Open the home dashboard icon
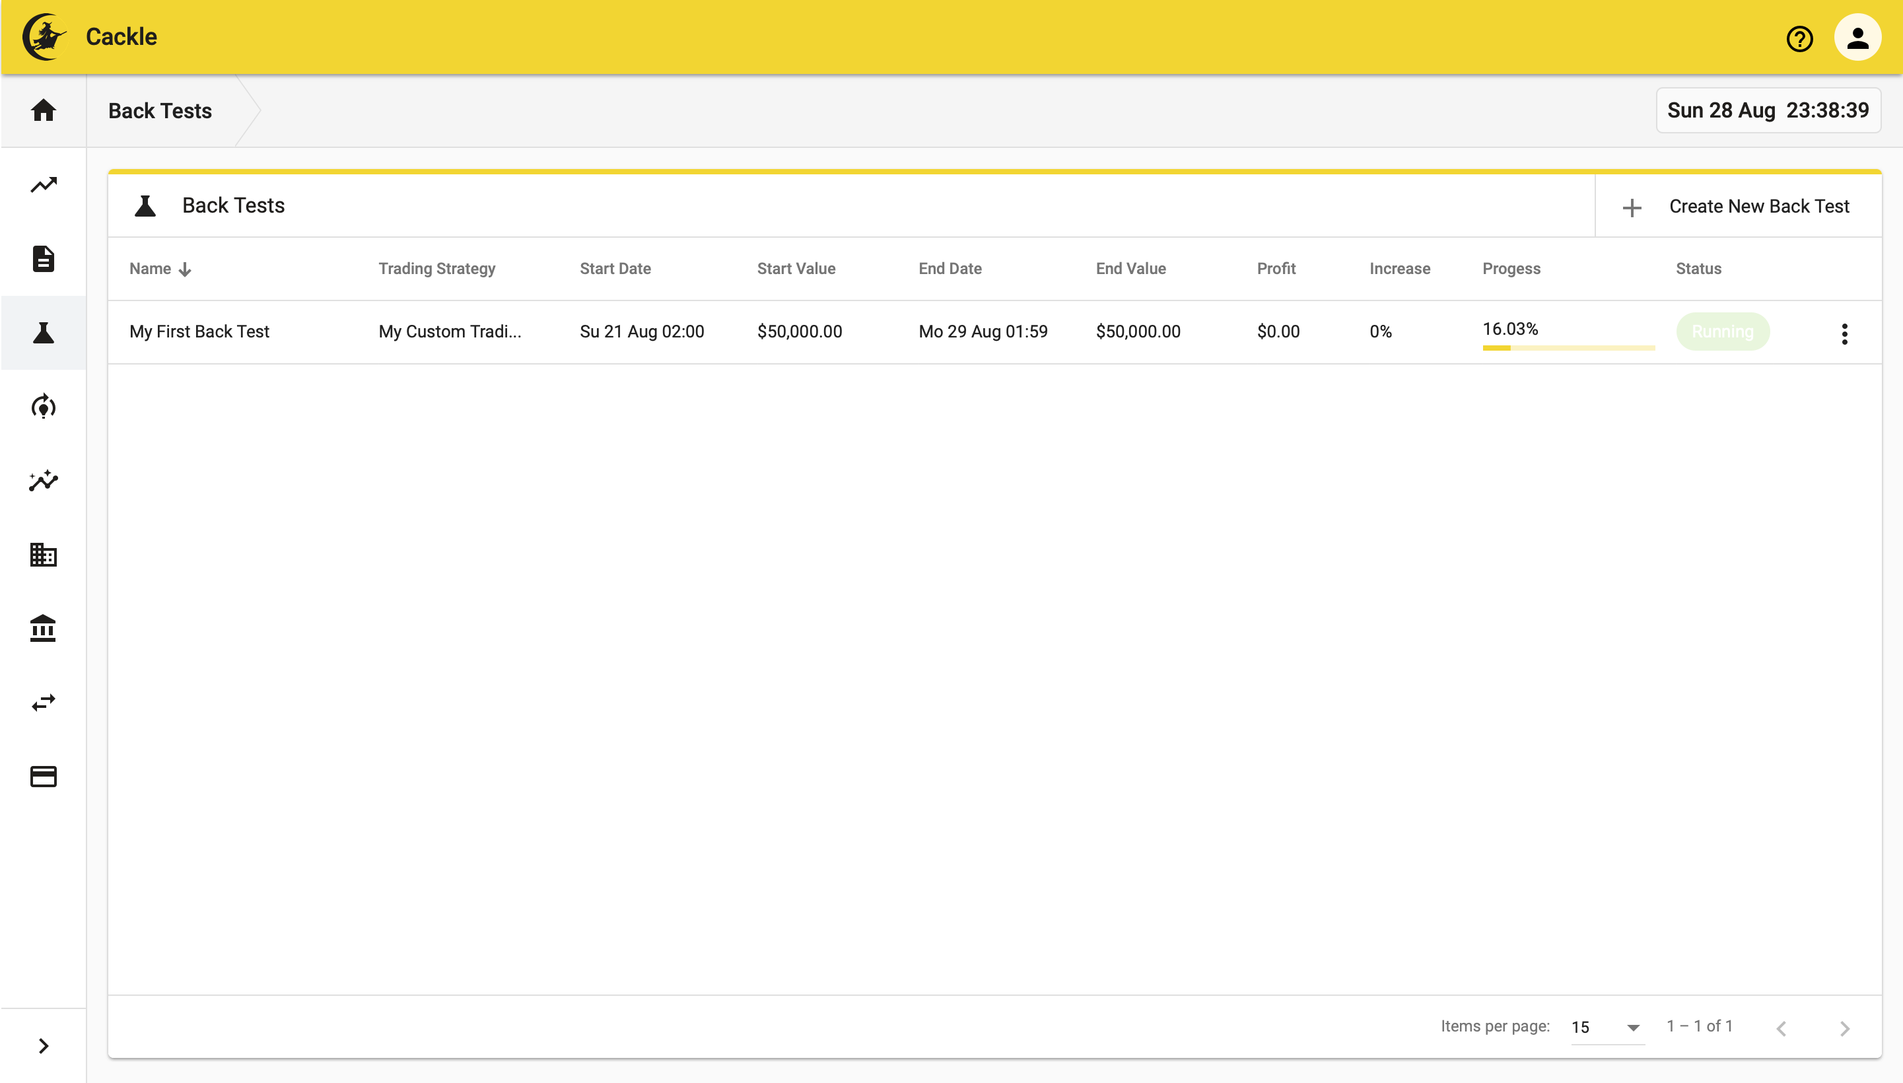Image resolution: width=1903 pixels, height=1083 pixels. pyautogui.click(x=43, y=111)
